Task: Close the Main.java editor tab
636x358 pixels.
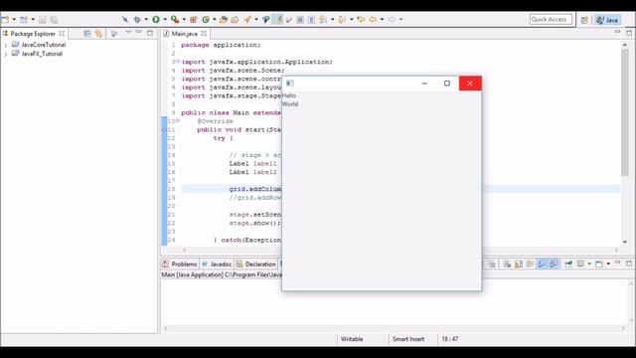Action: [x=204, y=33]
